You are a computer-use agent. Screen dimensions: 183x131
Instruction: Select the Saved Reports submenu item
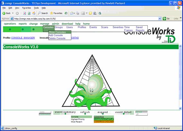(140, 29)
